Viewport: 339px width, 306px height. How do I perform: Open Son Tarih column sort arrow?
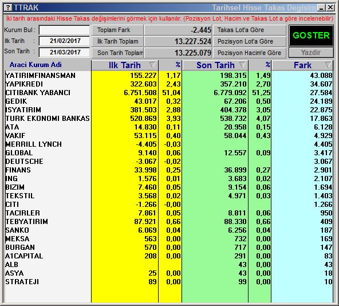click(243, 65)
